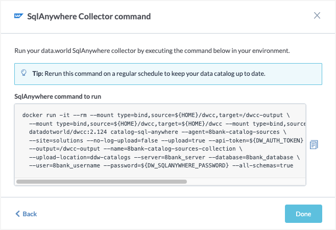Click the 'SqlAnywhere Collector command' title
The image size is (336, 230).
pos(89,16)
